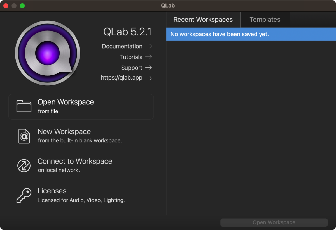Click the QLab 5.2.1 version text
The width and height of the screenshot is (336, 230).
[127, 32]
